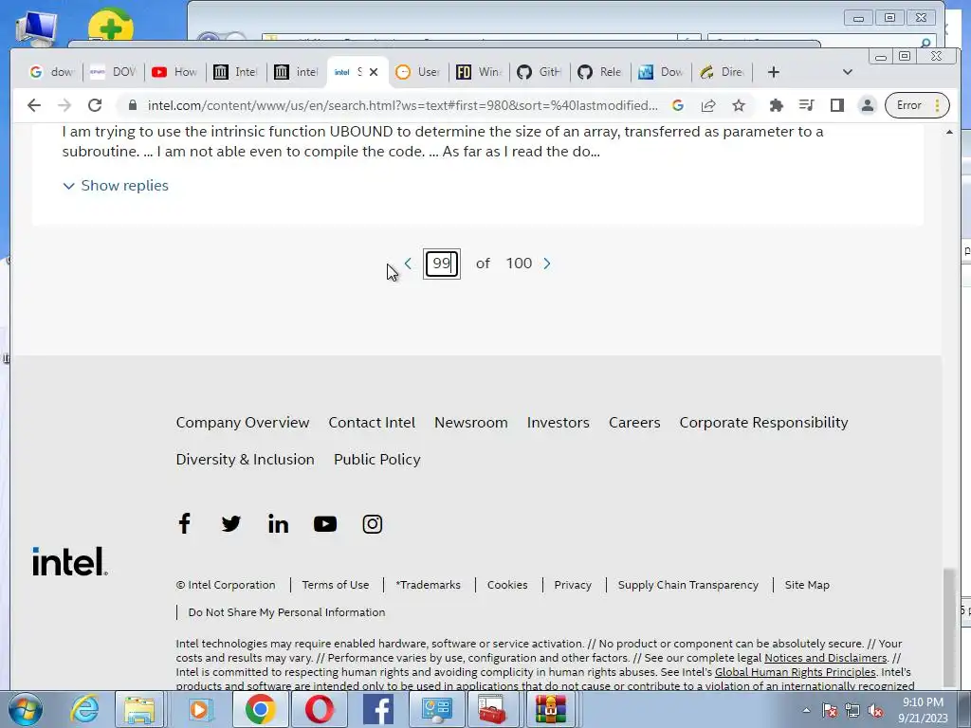The width and height of the screenshot is (971, 728).
Task: Click the page number input field
Action: click(442, 264)
